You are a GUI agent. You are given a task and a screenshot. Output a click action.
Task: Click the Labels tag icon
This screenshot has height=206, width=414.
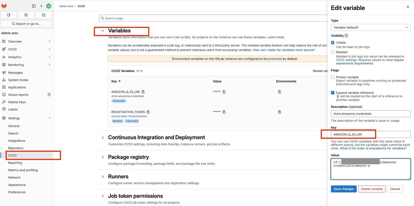[x=4, y=109]
